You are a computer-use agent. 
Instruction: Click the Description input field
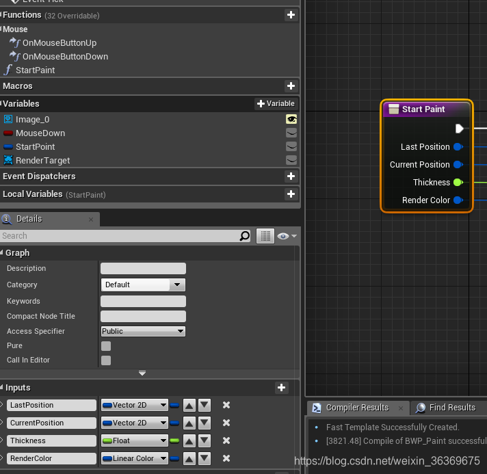[x=143, y=269]
